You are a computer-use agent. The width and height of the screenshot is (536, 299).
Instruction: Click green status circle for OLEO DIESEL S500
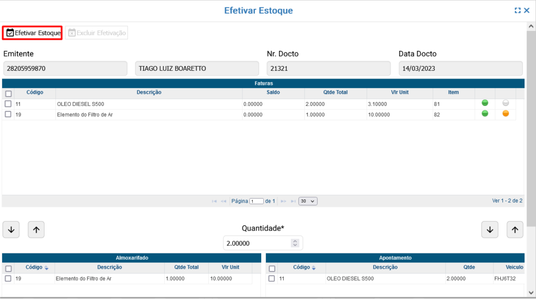485,104
